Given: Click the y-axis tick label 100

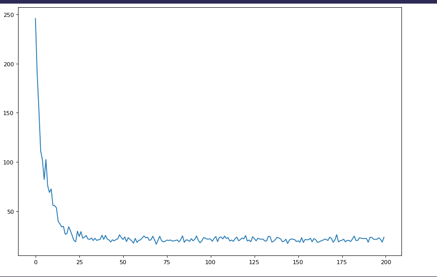Looking at the screenshot, I should (9, 162).
